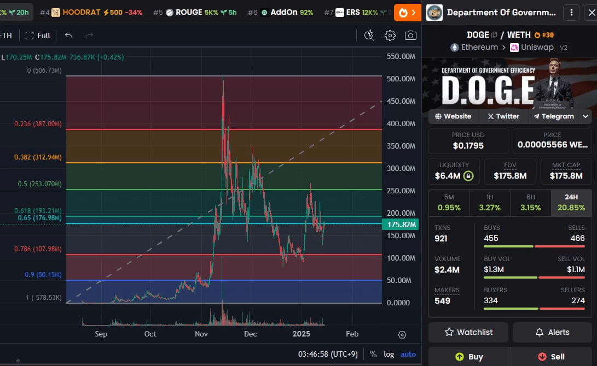Click the ERS token icon in trending bar
Viewport: 597px width, 366px height.
click(x=340, y=13)
